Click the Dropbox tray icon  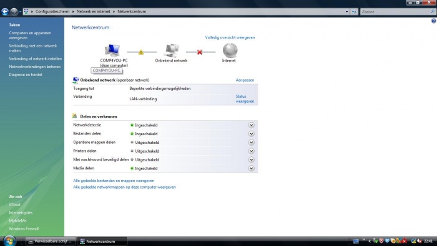[387, 241]
